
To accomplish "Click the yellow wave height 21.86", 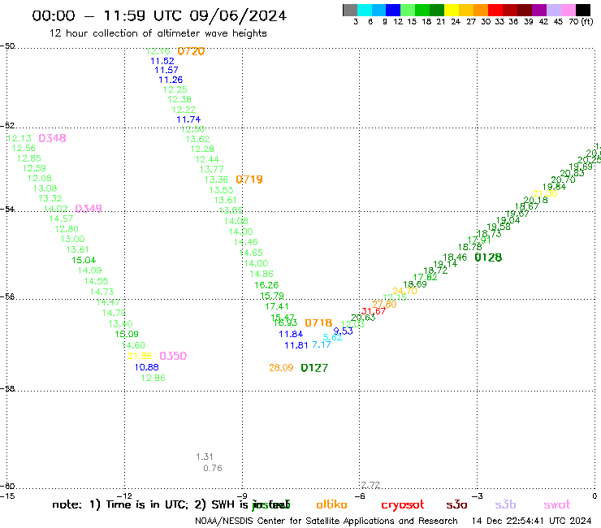I will point(140,357).
